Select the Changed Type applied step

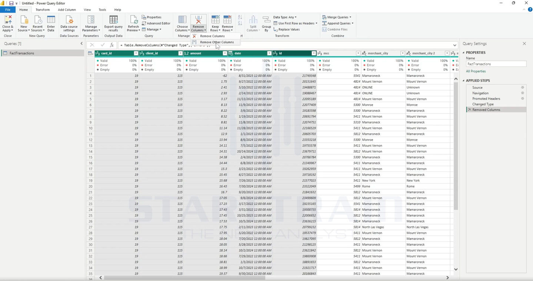[483, 104]
